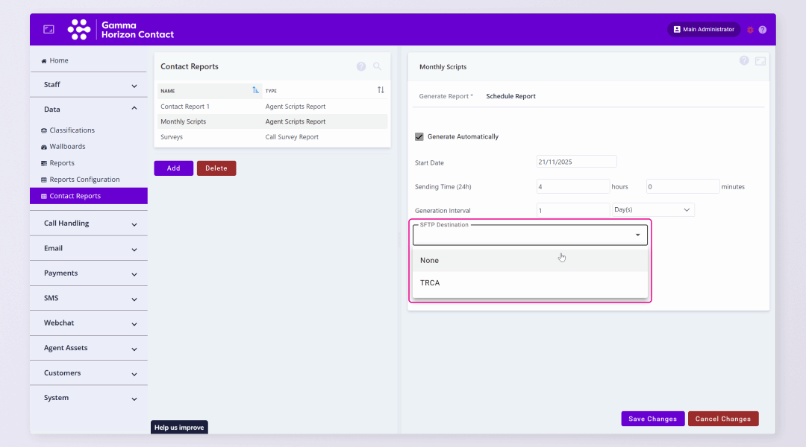Open the help icon in the purple header
Viewport: 806px width, 447px height.
pos(763,30)
